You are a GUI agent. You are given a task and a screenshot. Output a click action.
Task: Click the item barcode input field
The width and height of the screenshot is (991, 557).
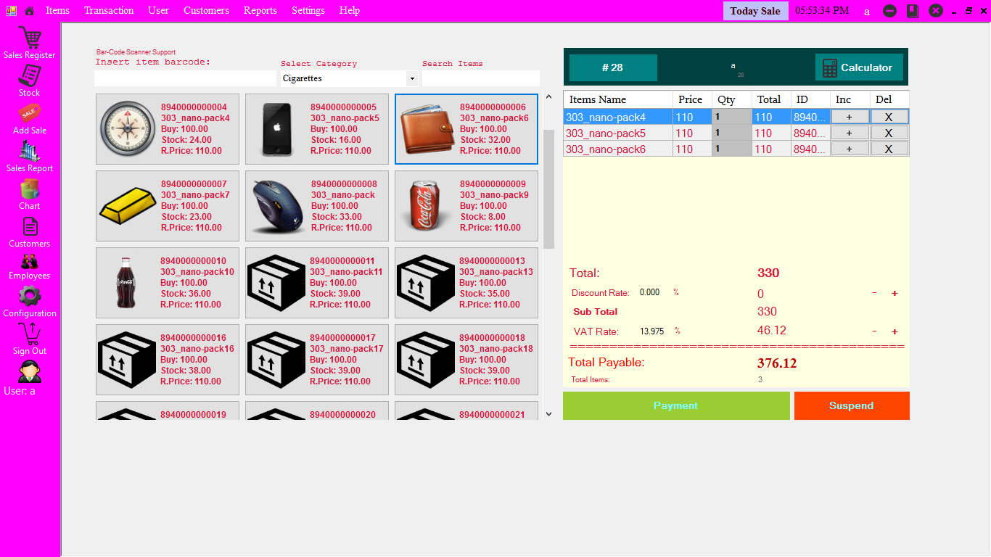185,78
